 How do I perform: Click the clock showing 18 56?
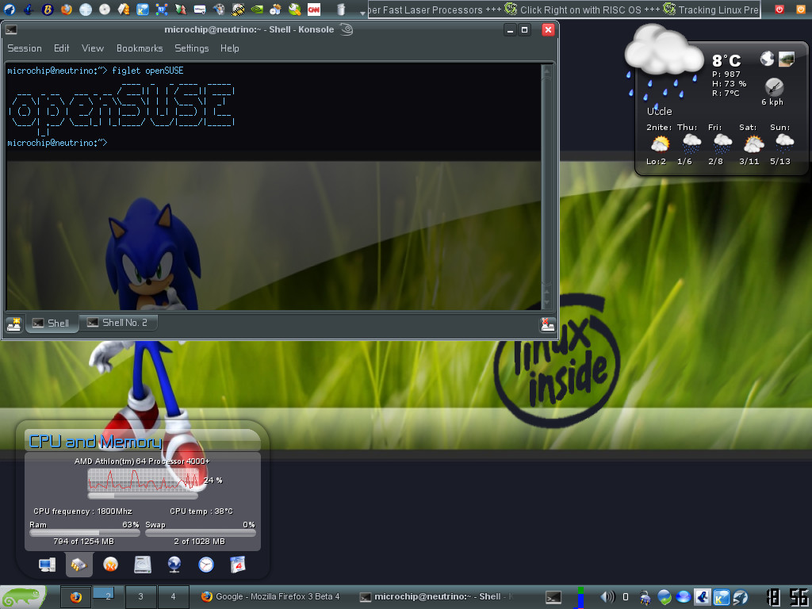click(787, 597)
